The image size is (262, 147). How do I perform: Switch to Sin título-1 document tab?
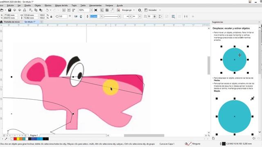coord(30,22)
